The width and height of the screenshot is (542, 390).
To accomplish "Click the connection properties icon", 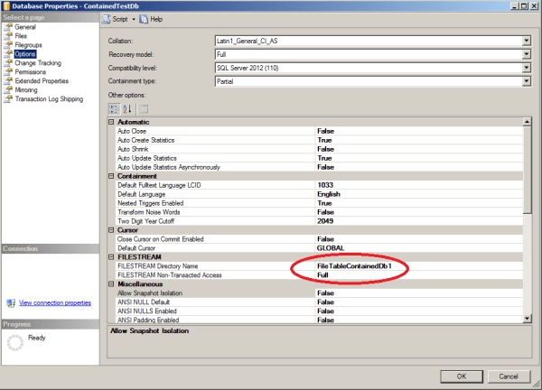I will (11, 303).
